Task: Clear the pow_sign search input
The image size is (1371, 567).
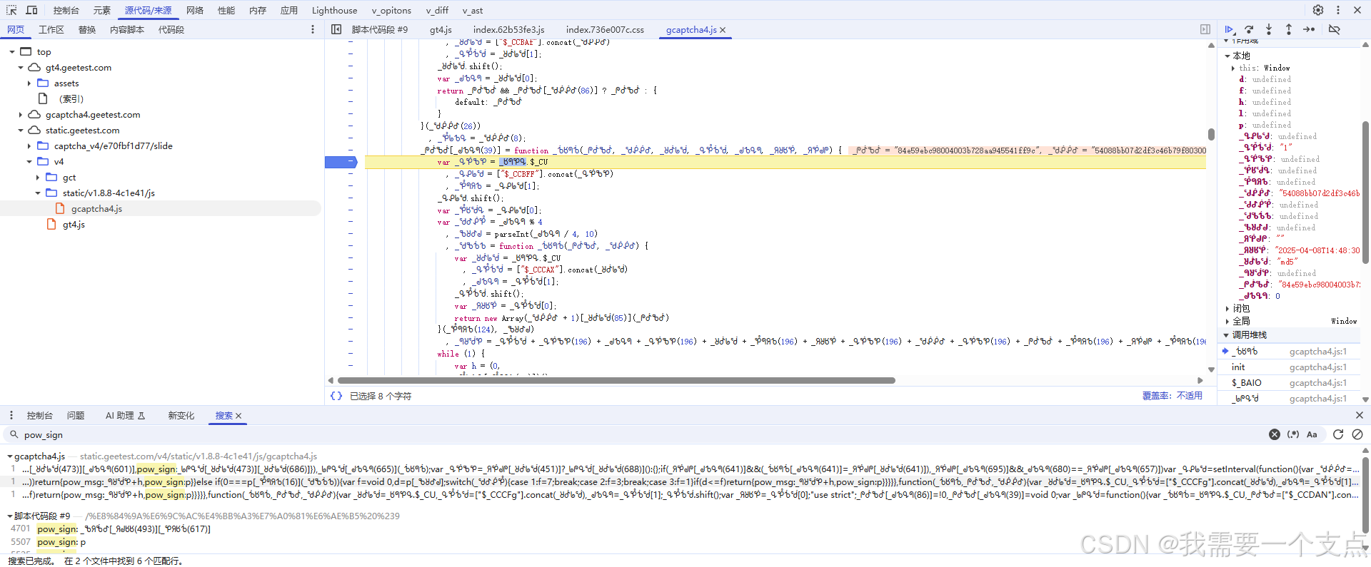Action: pyautogui.click(x=1275, y=434)
